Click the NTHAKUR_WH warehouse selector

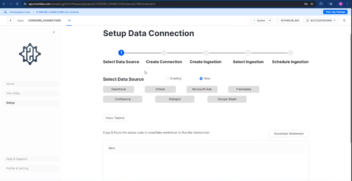(288, 20)
